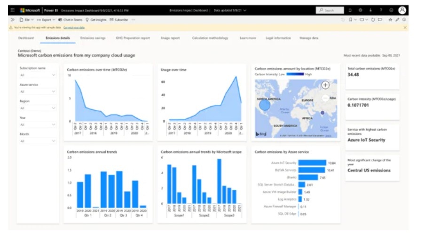Expand the Subscription name dropdown
425x247 pixels.
pyautogui.click(x=38, y=75)
